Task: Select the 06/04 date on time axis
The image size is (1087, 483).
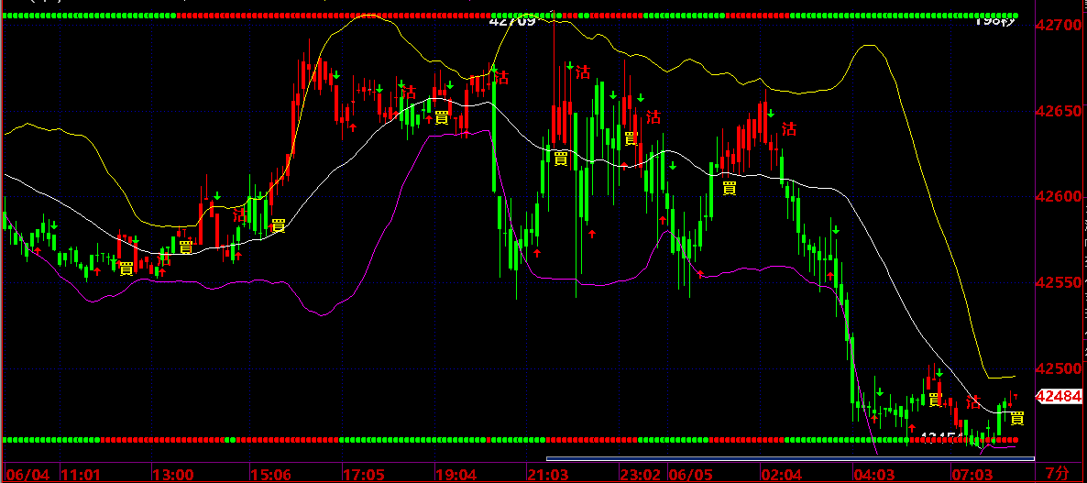Action: [x=28, y=474]
